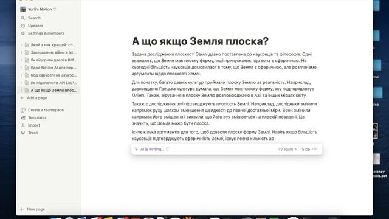Click page icon of 'Завершення війни'
Screen dimensions: 389x219
pyautogui.click(x=27, y=52)
